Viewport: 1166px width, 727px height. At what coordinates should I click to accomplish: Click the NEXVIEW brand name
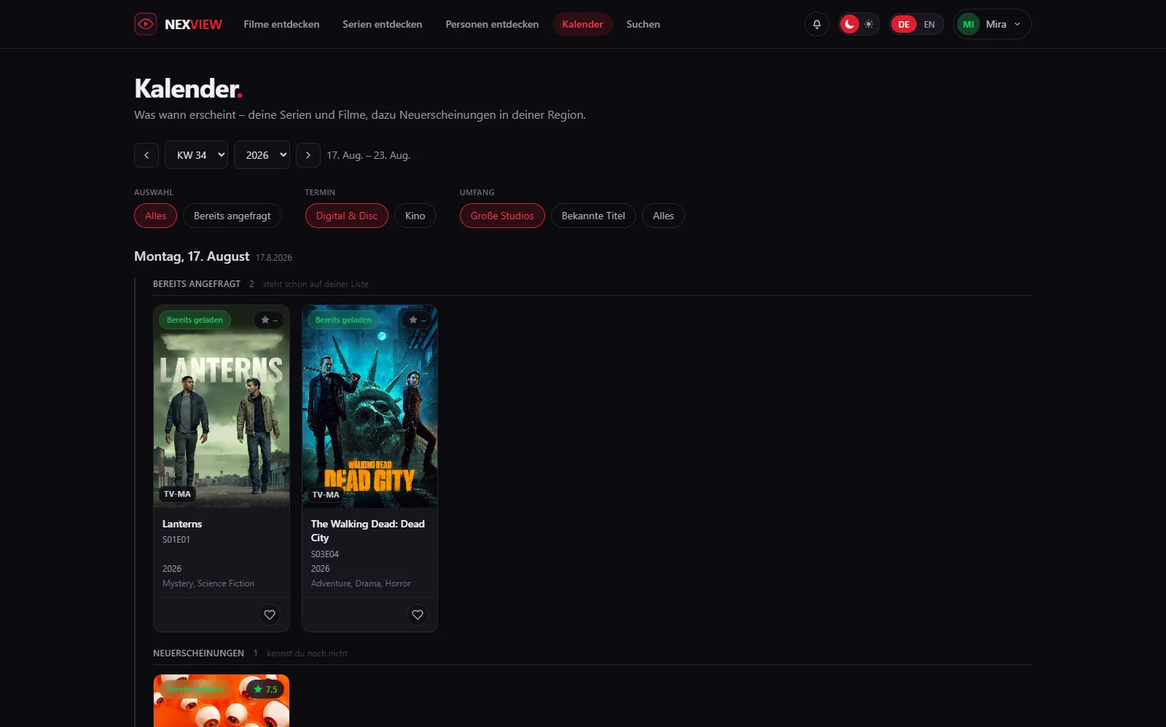[193, 24]
